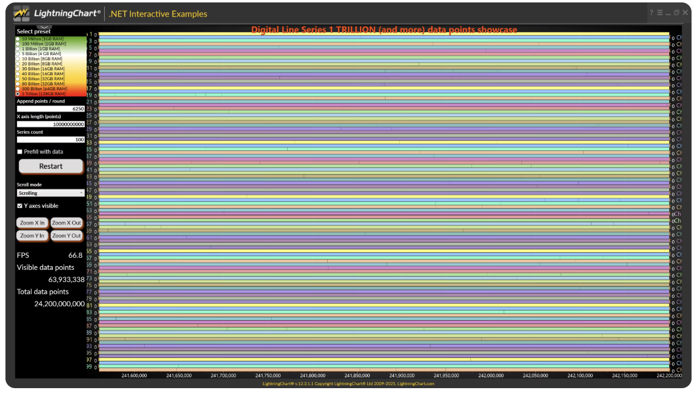Focus the X axis length (points) field
This screenshot has width=697, height=393.
coord(51,124)
